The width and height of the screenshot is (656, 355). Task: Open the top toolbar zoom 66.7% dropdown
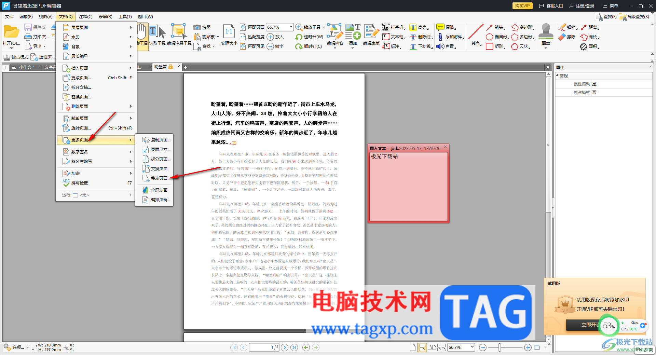point(291,27)
